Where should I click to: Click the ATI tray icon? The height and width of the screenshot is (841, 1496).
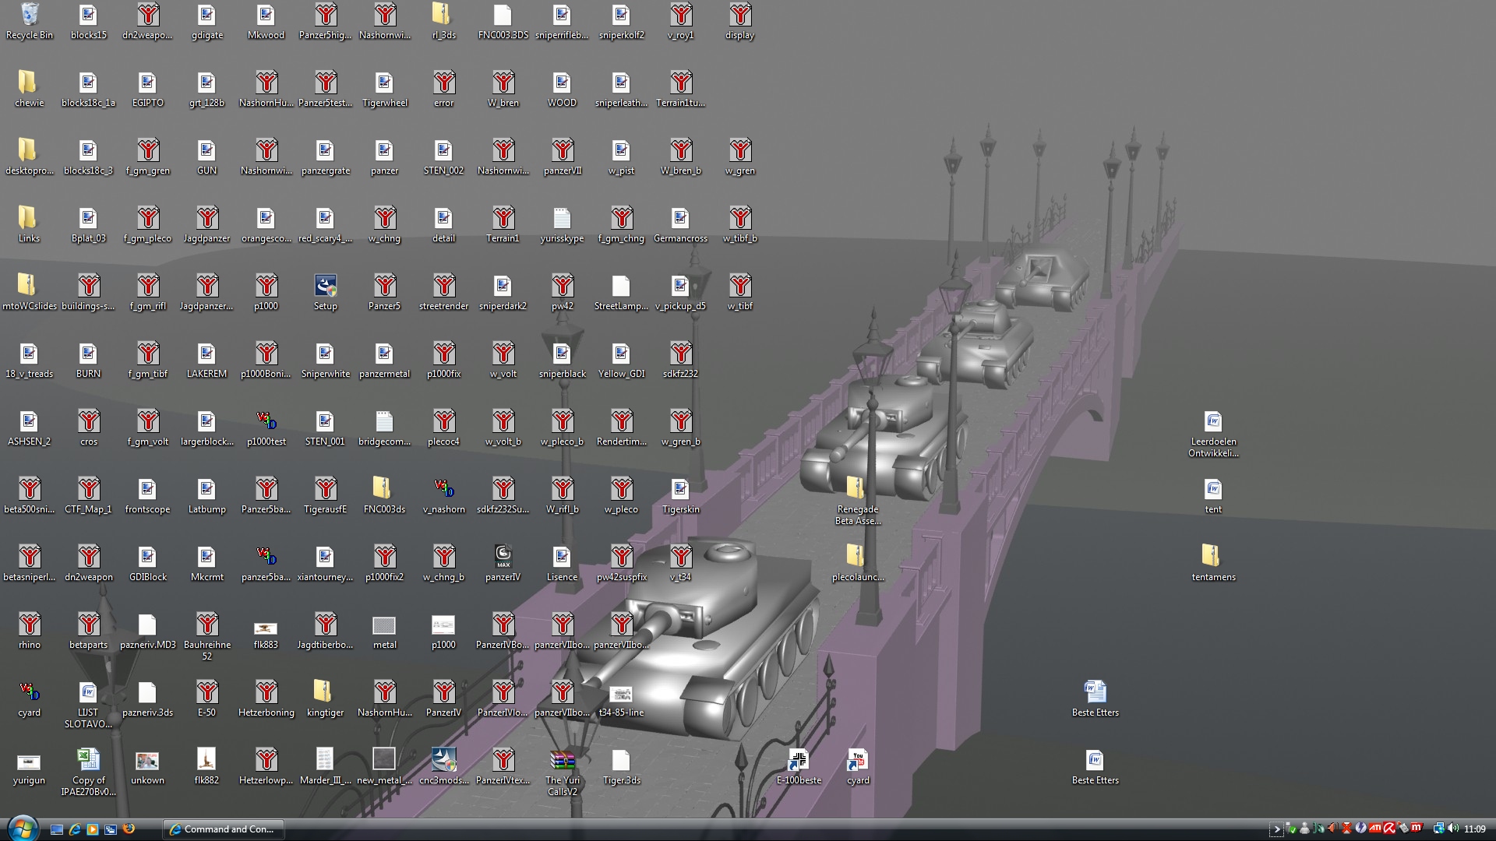tap(1374, 829)
